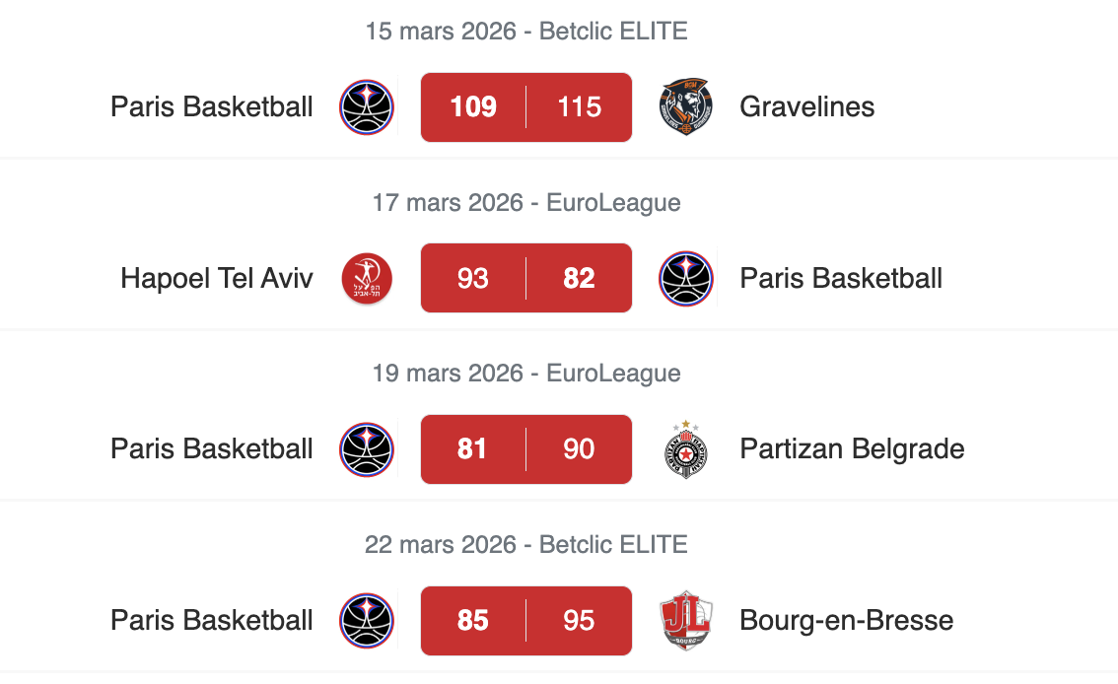View details of the 81–90 score
Image resolution: width=1118 pixels, height=684 pixels.
coord(525,449)
